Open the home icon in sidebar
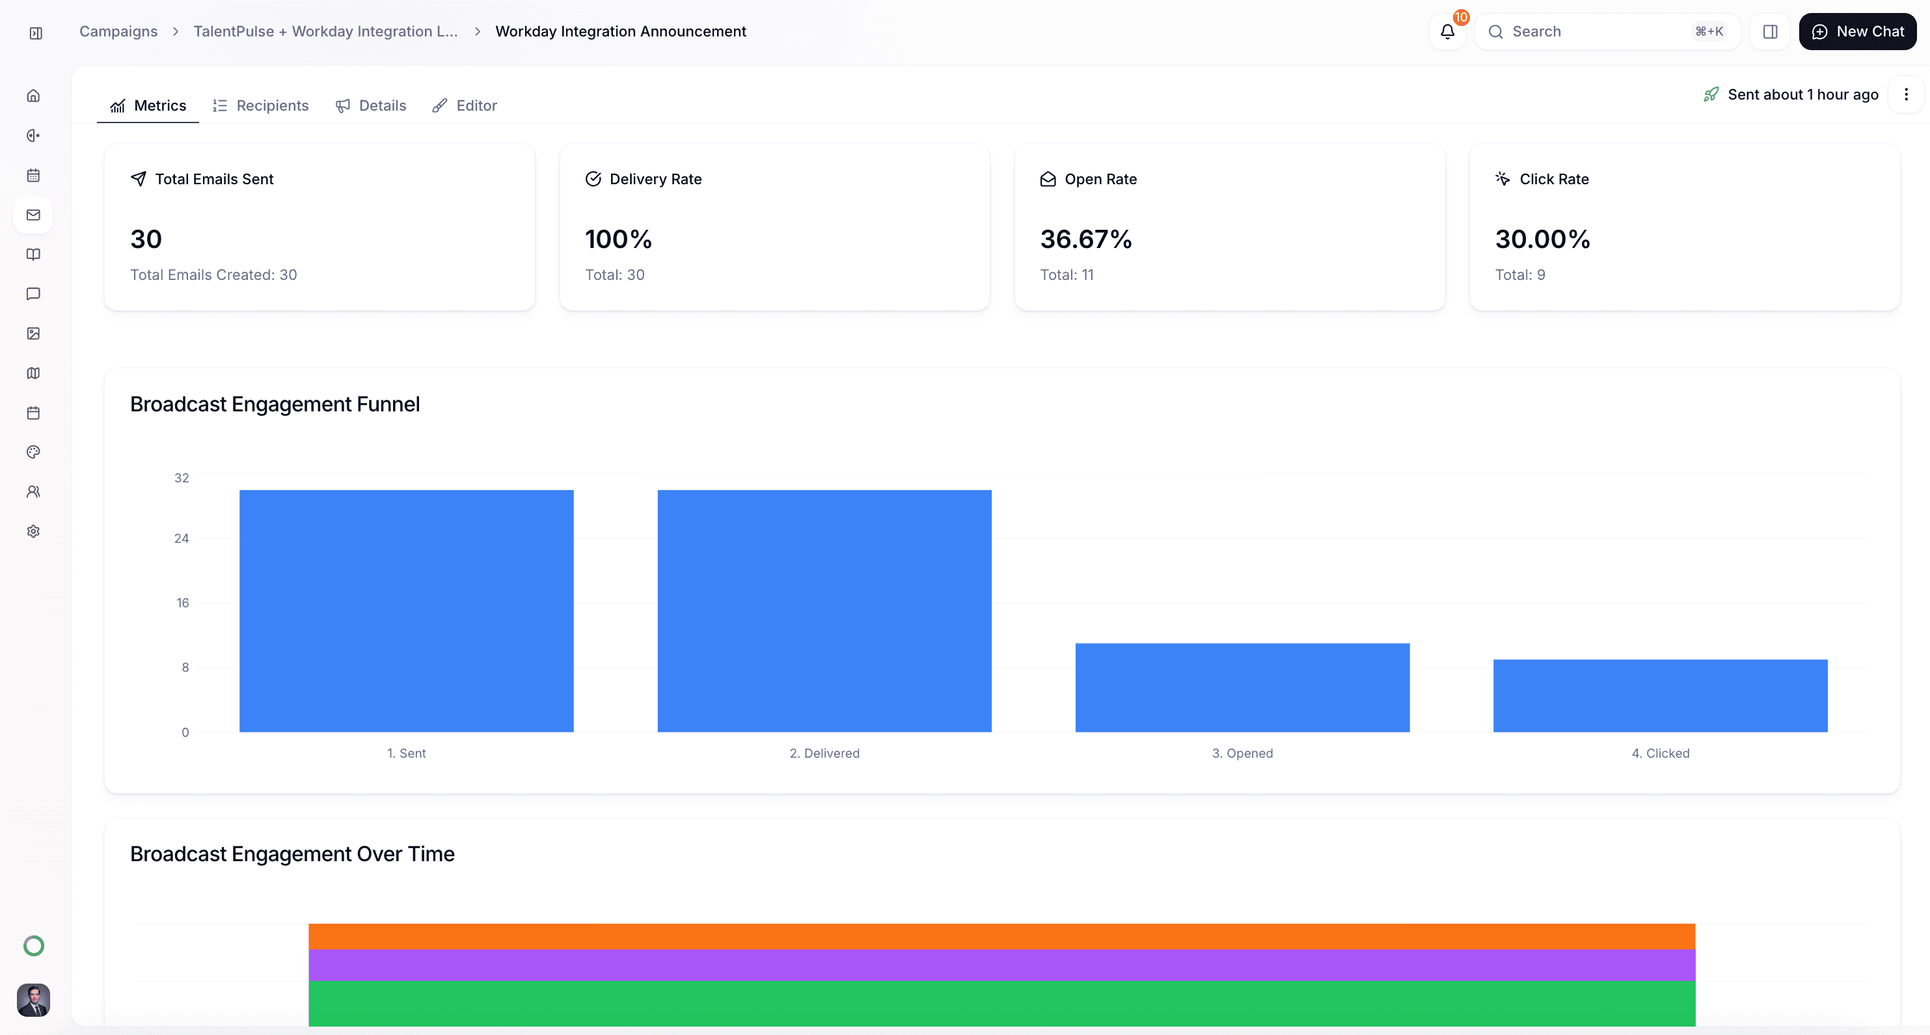Screen dimensions: 1930x1035 [33, 96]
